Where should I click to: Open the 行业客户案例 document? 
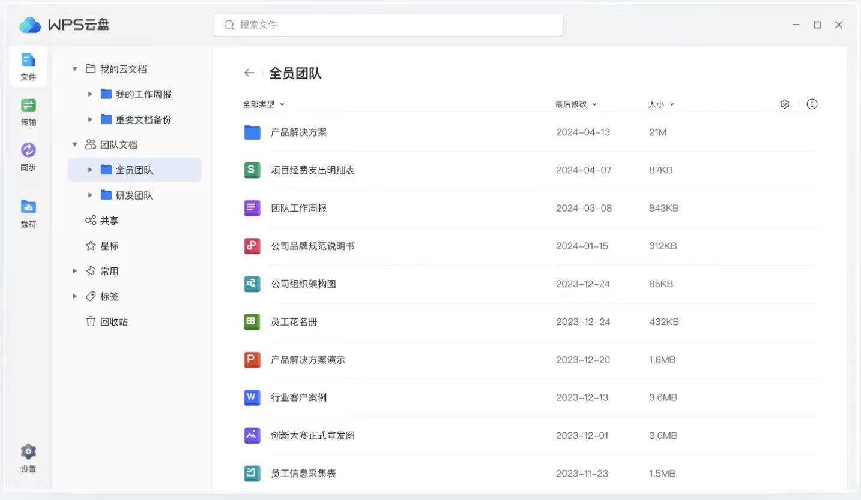click(298, 398)
